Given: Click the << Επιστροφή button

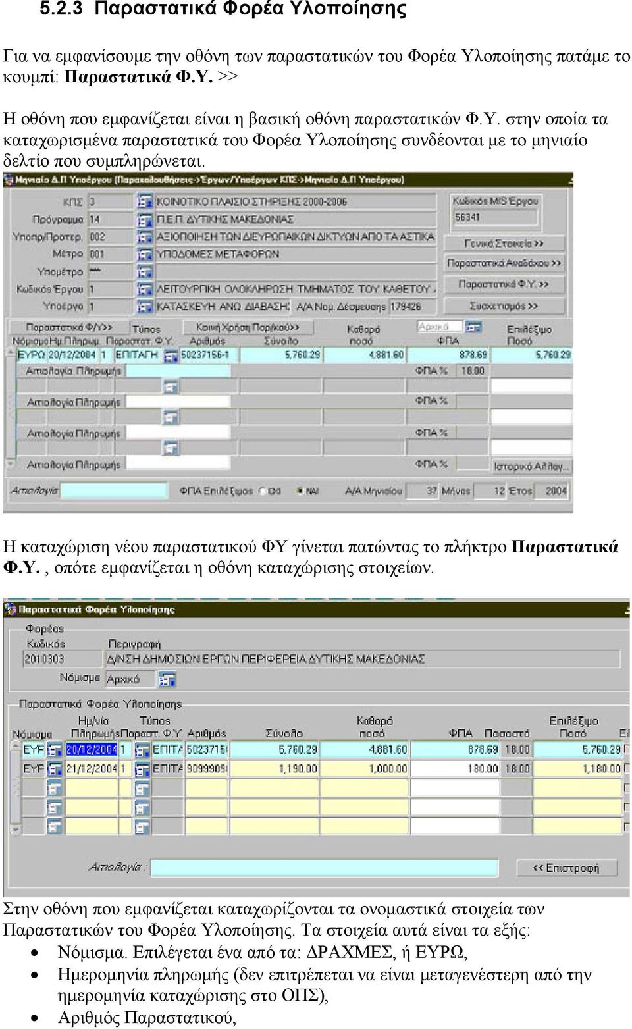Looking at the screenshot, I should (x=566, y=868).
